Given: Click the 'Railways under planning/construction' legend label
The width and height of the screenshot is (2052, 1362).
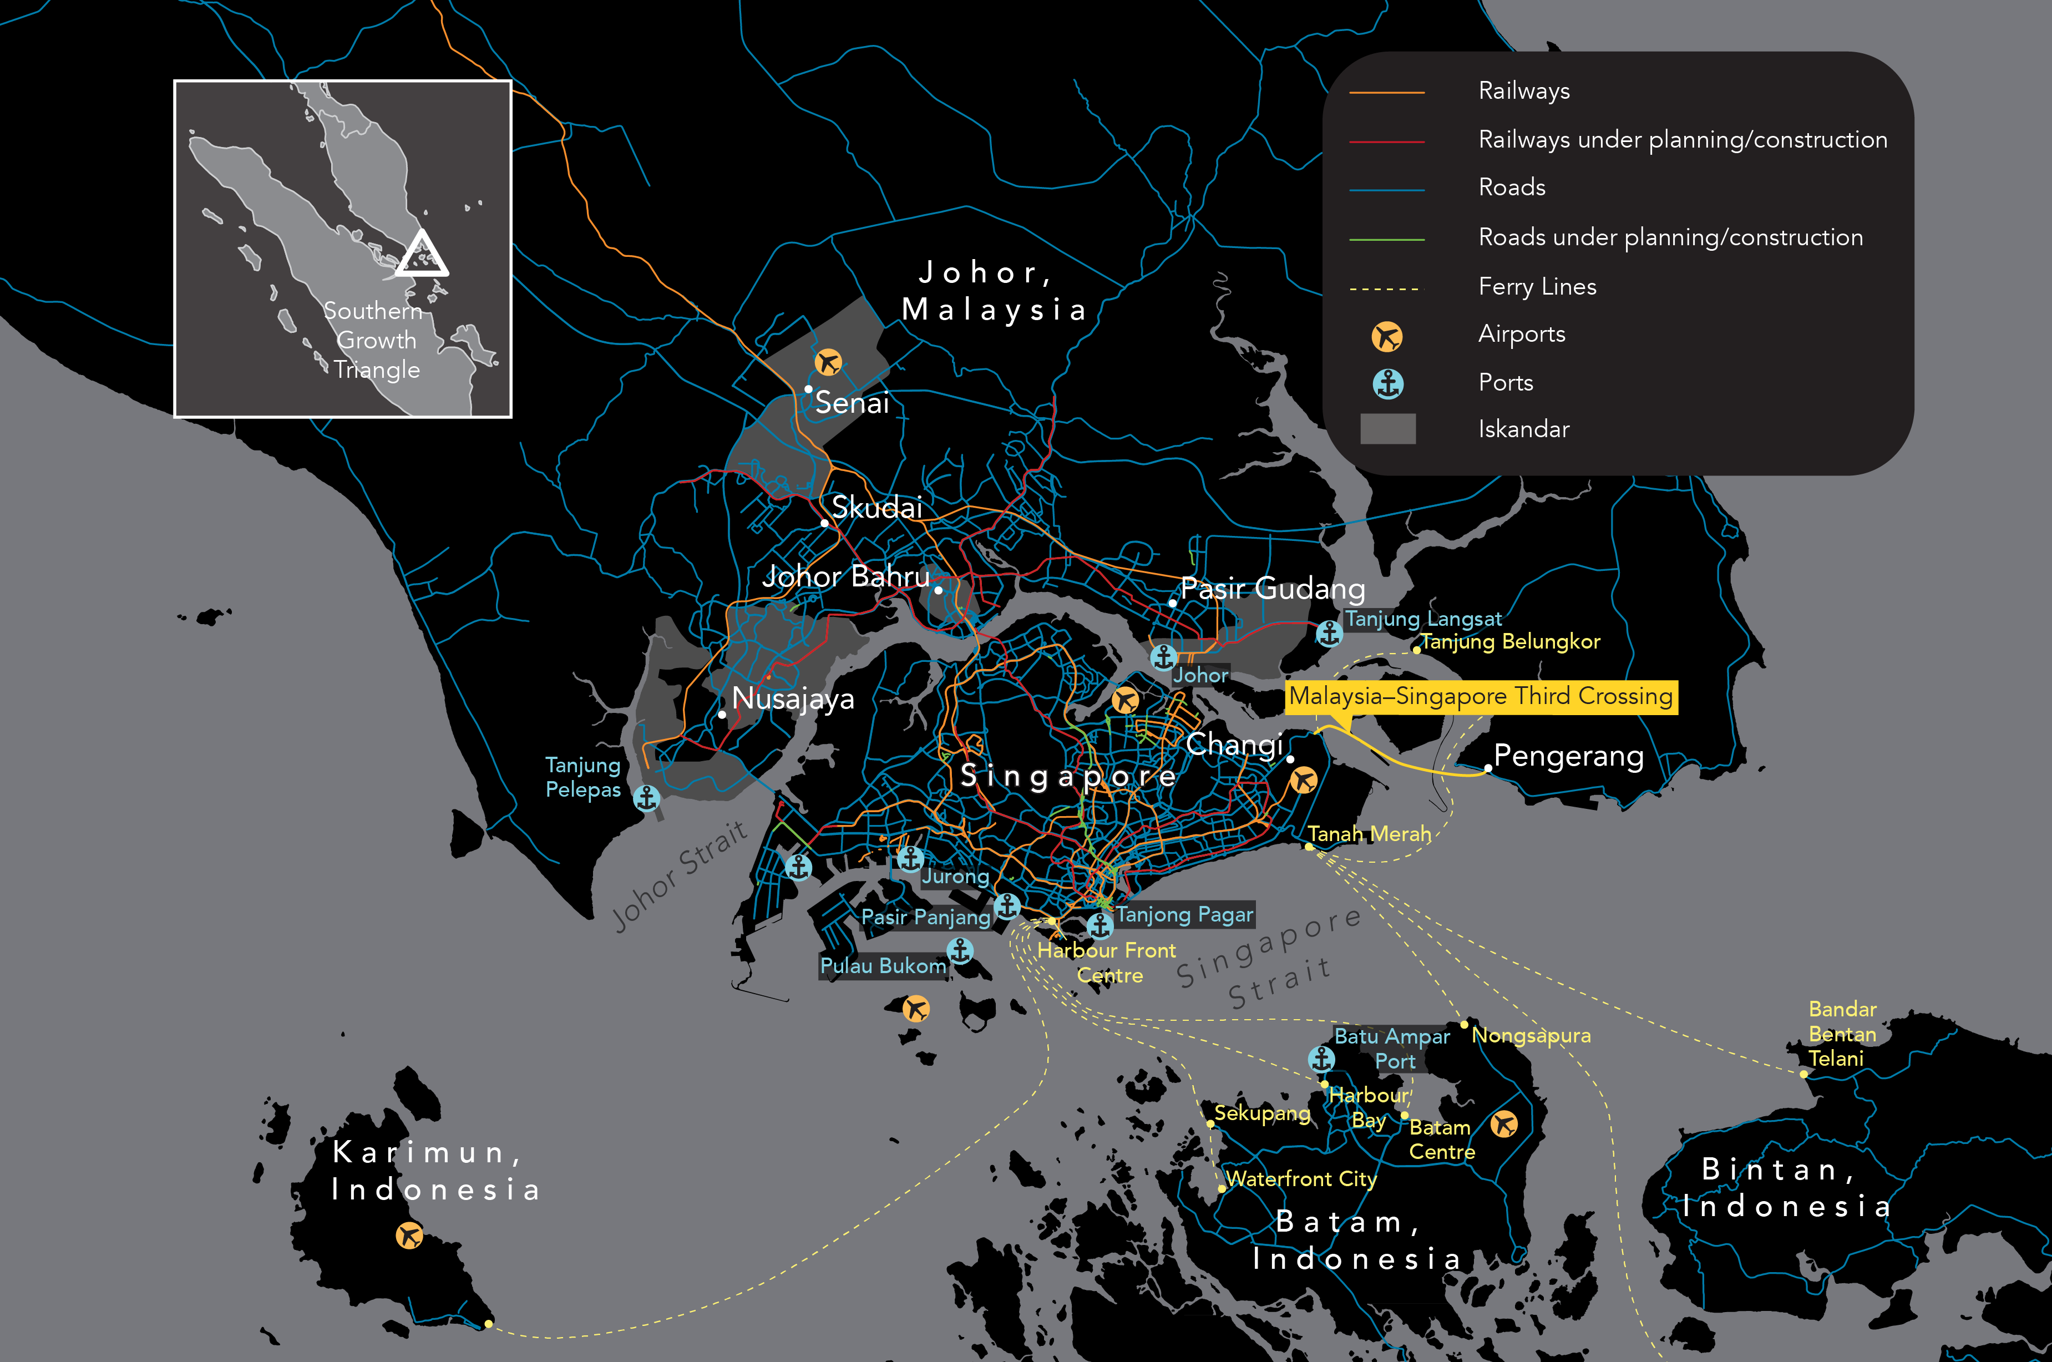Looking at the screenshot, I should coord(1683,139).
